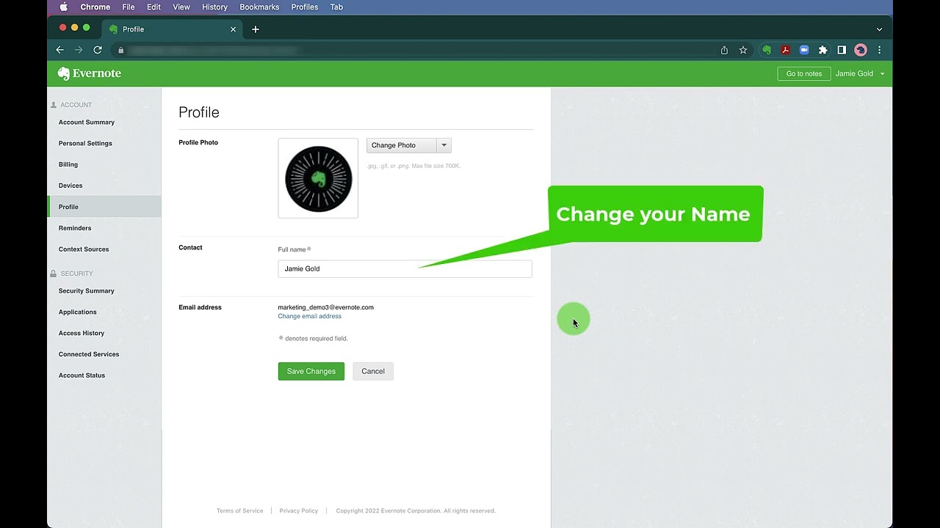Open the Extensions puzzle piece menu
The height and width of the screenshot is (528, 940).
(x=822, y=50)
